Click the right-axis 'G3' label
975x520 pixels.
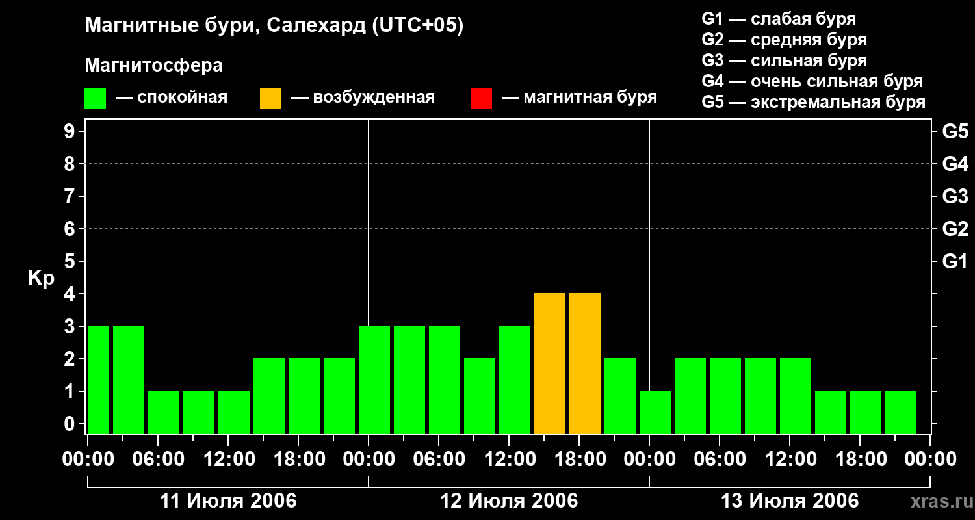(x=955, y=196)
